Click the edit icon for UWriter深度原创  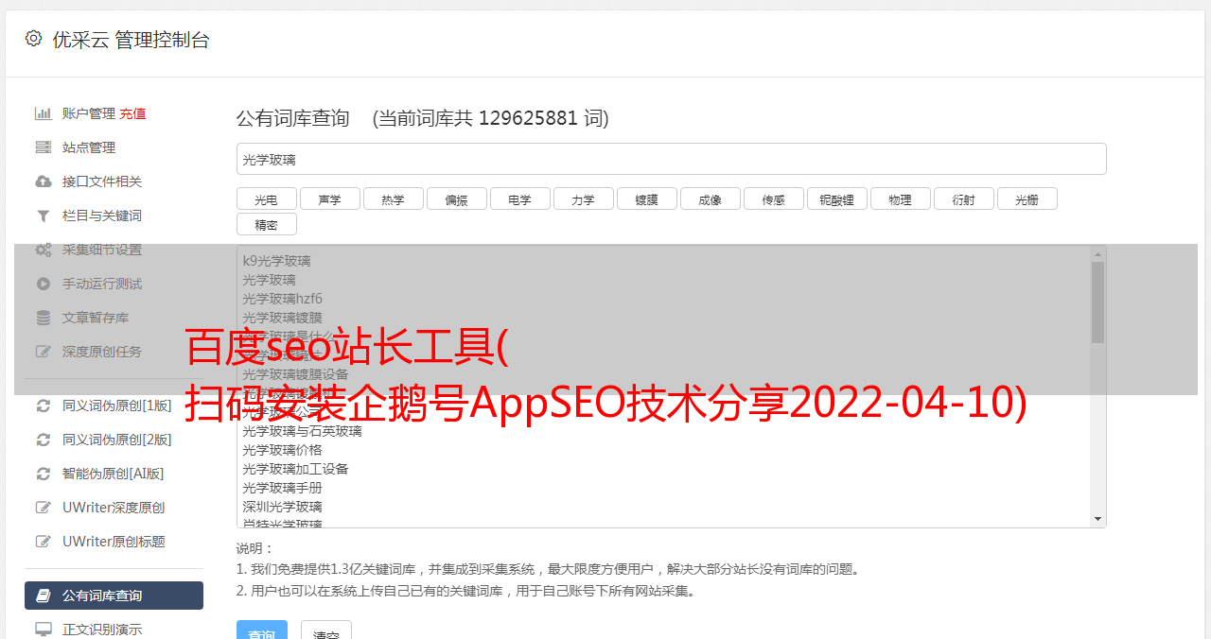point(44,508)
